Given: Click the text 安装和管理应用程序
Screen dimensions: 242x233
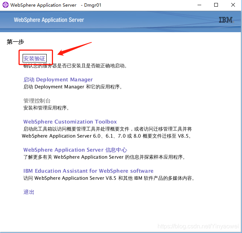Looking at the screenshot, I should pos(46,108).
